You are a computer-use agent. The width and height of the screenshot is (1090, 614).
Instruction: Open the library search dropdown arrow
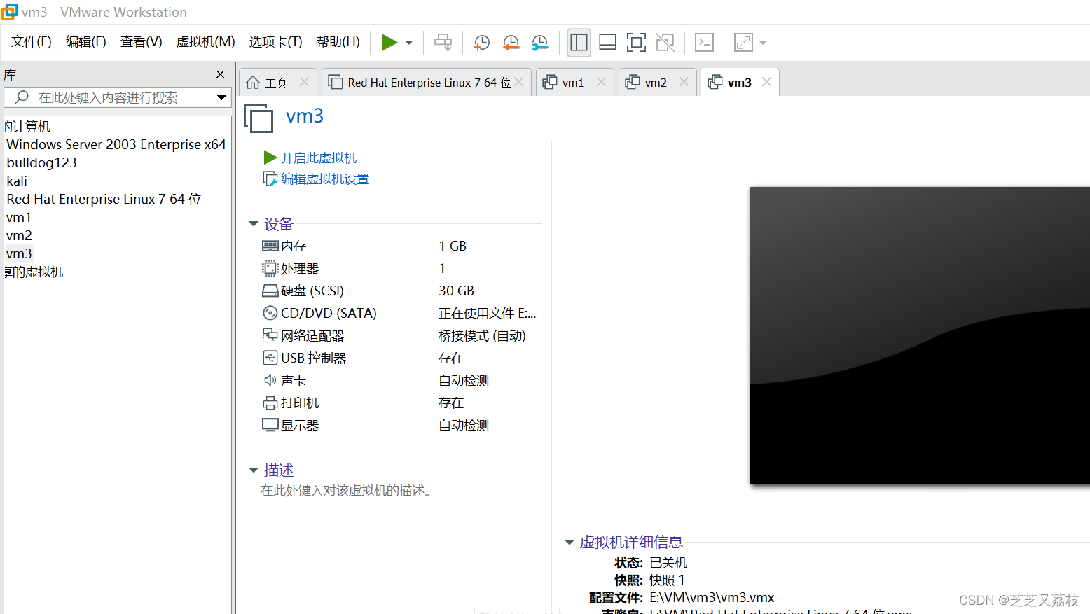pyautogui.click(x=222, y=97)
